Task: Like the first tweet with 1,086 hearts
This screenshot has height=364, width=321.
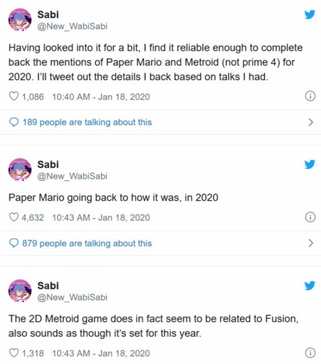Action: [13, 96]
